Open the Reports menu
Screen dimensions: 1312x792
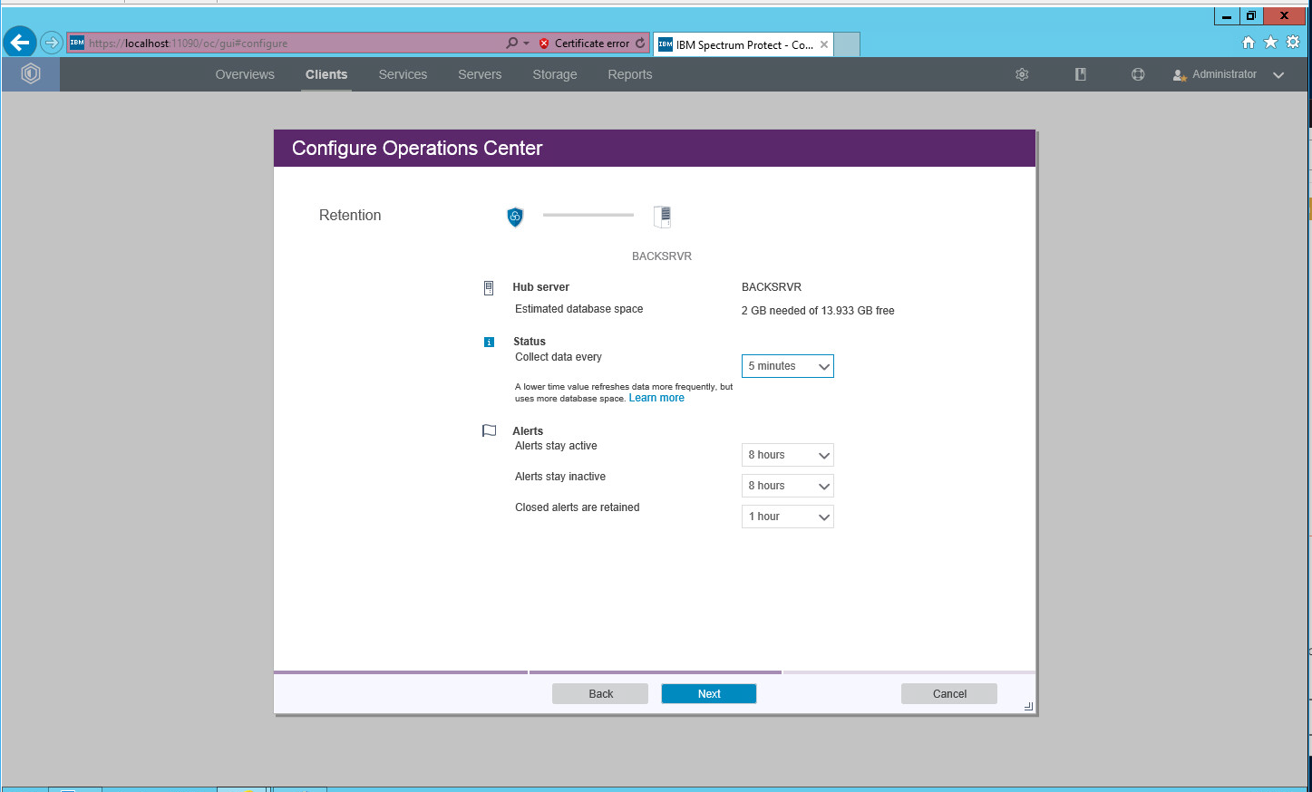(x=629, y=74)
